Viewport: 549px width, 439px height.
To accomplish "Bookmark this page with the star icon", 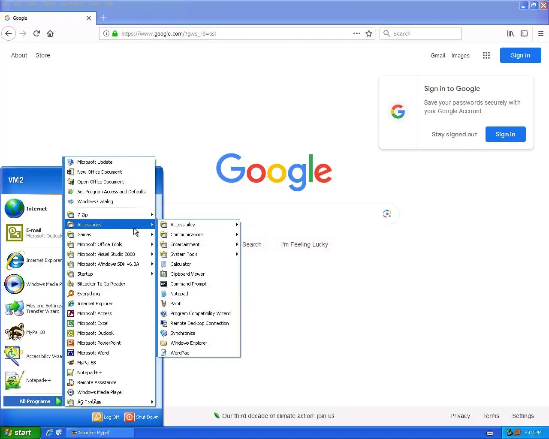I will tap(369, 33).
